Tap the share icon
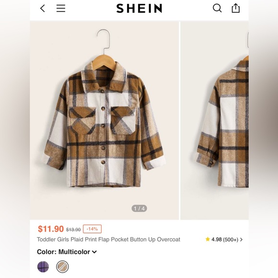 pyautogui.click(x=236, y=8)
